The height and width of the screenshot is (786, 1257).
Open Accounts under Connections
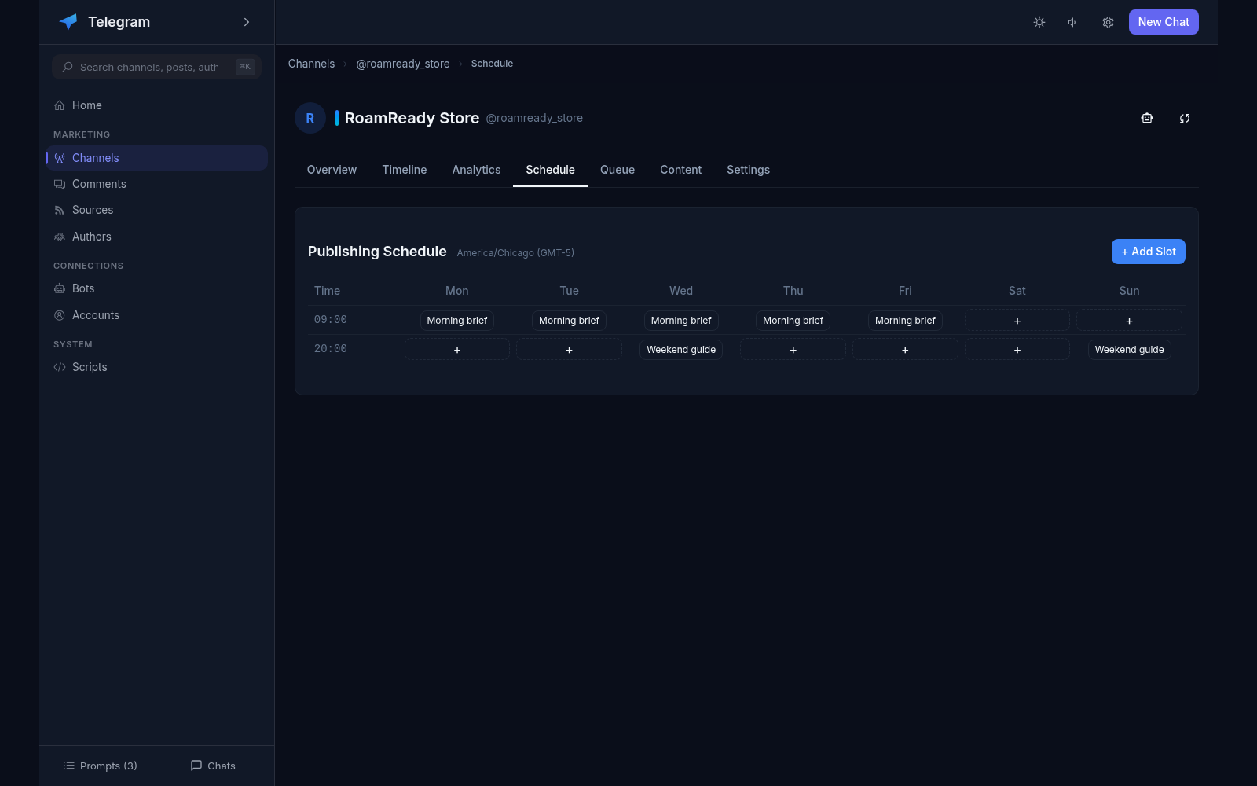[157, 315]
